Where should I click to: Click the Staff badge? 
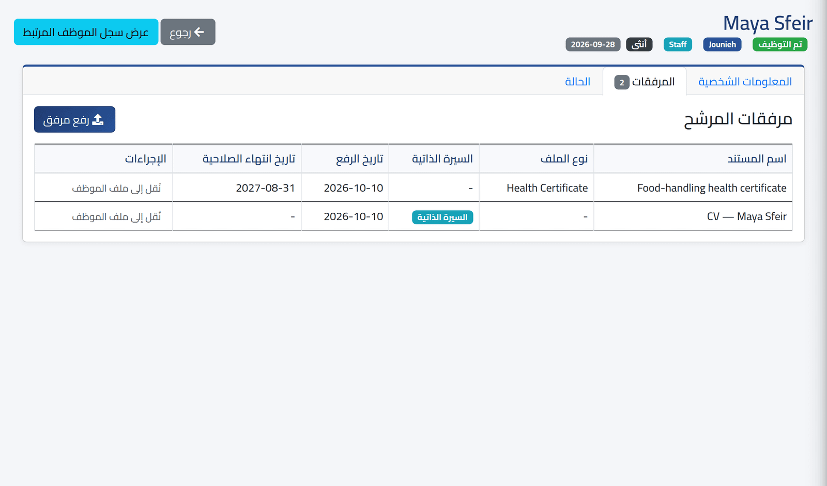click(x=678, y=44)
